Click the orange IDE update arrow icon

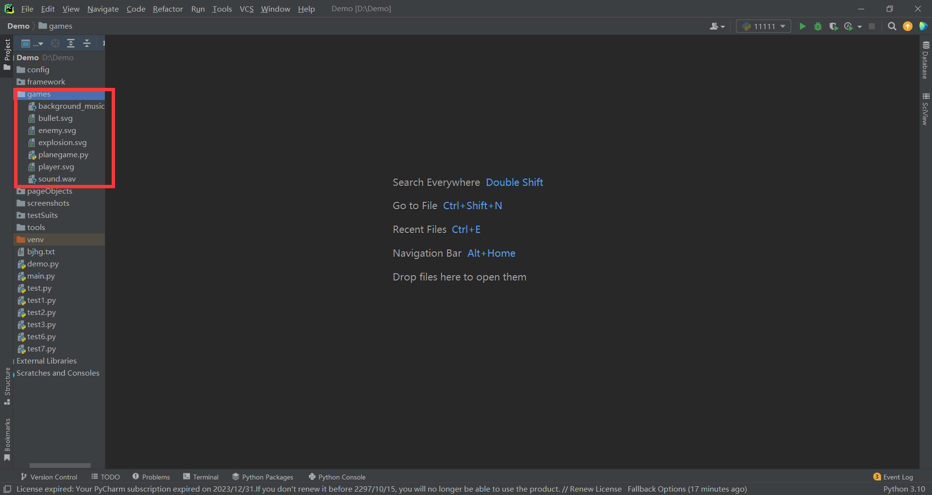(x=907, y=26)
